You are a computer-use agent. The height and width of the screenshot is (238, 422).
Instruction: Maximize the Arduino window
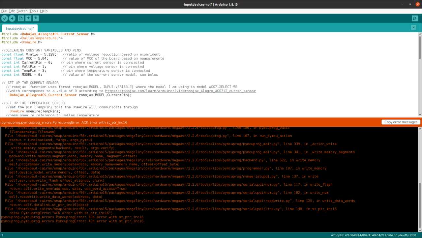tap(410, 4)
